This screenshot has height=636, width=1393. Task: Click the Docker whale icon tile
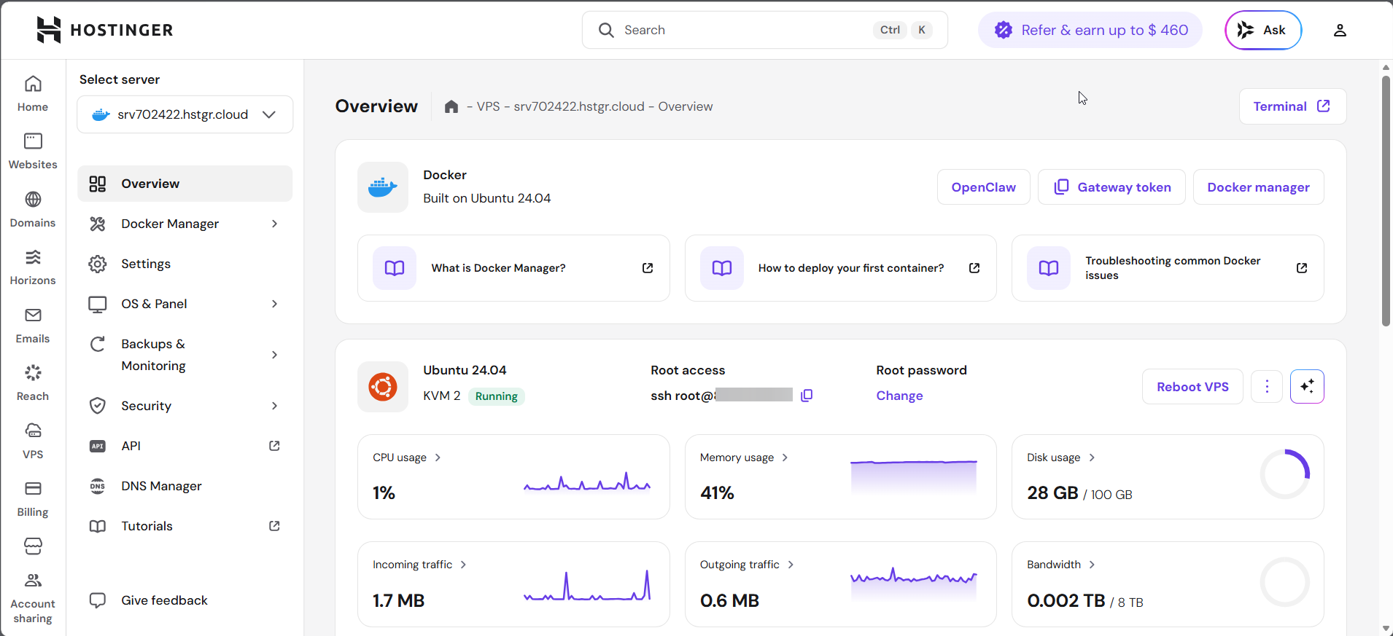click(383, 187)
